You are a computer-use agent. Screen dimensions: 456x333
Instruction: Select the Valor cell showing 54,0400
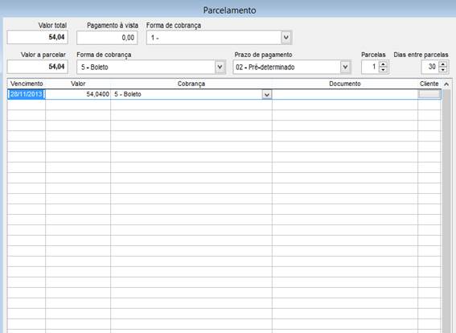pyautogui.click(x=78, y=94)
